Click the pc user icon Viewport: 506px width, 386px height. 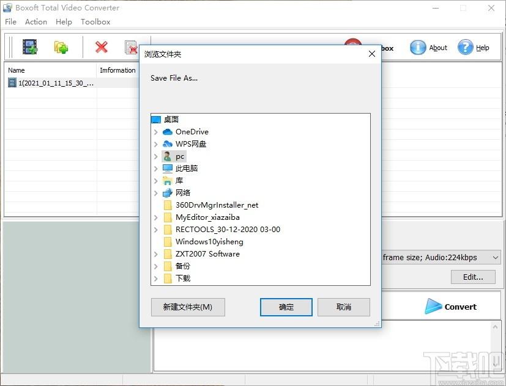pos(167,156)
